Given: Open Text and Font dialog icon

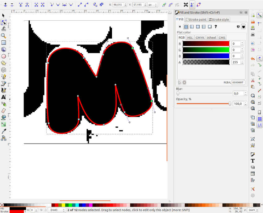Looking at the screenshot, I should [x=253, y=161].
